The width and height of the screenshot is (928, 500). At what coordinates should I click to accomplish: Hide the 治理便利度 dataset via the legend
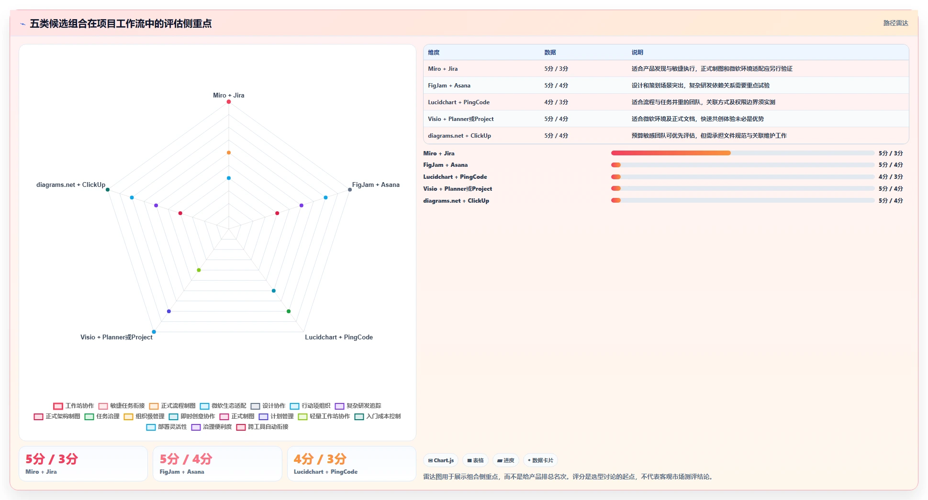pos(212,427)
